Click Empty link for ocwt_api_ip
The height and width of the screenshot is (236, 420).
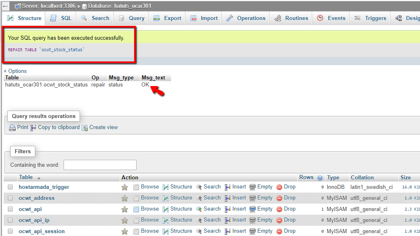[x=265, y=220]
